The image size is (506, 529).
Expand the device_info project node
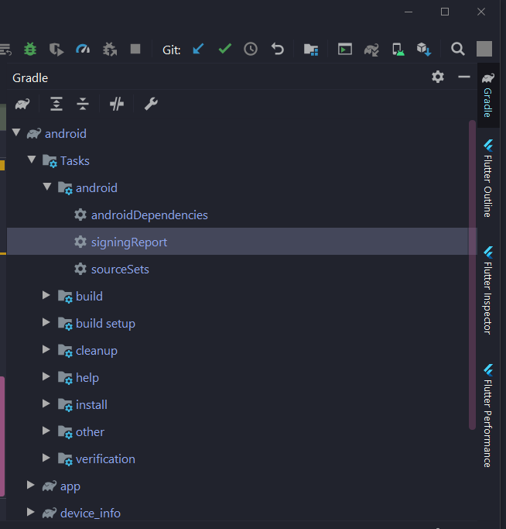[31, 513]
